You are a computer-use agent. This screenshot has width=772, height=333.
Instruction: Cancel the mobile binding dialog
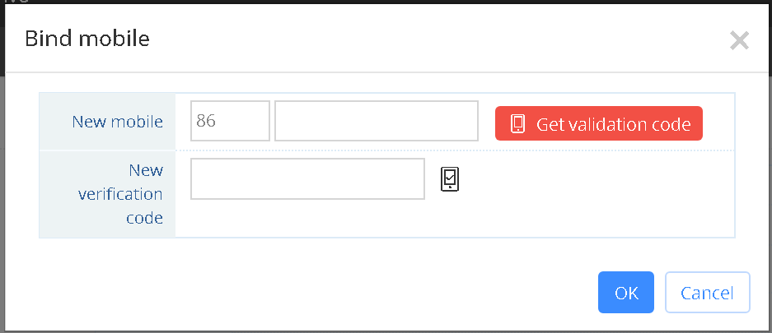pyautogui.click(x=708, y=292)
